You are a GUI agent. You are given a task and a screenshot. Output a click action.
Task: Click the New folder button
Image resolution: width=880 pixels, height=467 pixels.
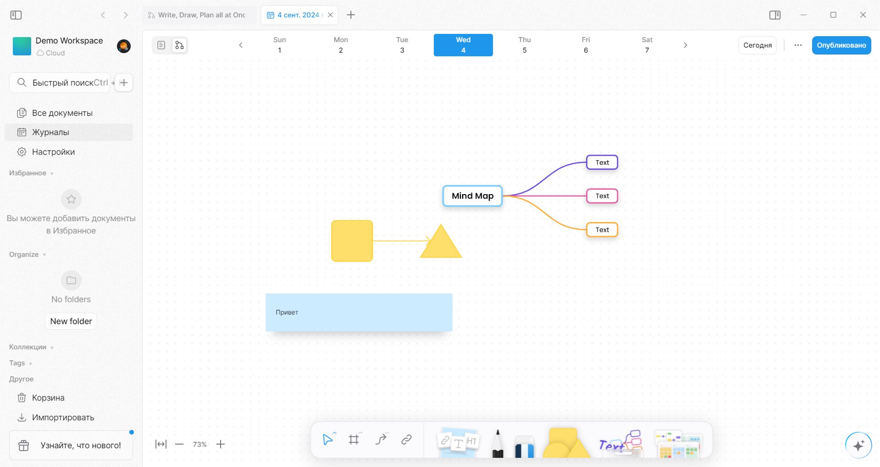71,321
